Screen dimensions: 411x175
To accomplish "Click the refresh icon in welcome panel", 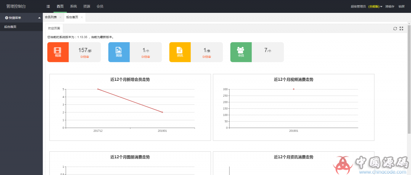I will click(x=395, y=28).
